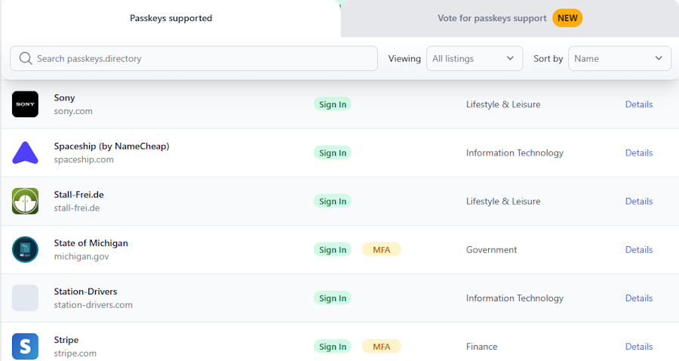Click the Sony logo icon
679x361 pixels.
(x=25, y=104)
